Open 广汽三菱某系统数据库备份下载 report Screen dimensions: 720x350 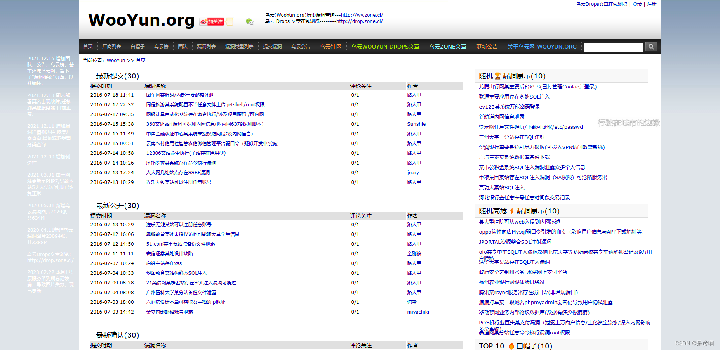(515, 158)
